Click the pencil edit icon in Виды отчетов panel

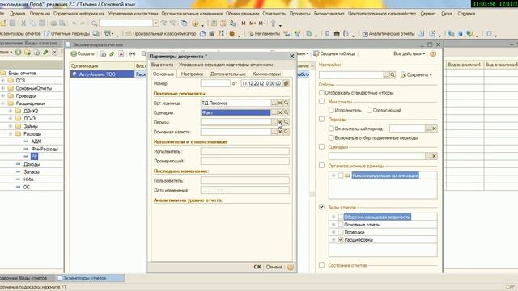click(45, 52)
